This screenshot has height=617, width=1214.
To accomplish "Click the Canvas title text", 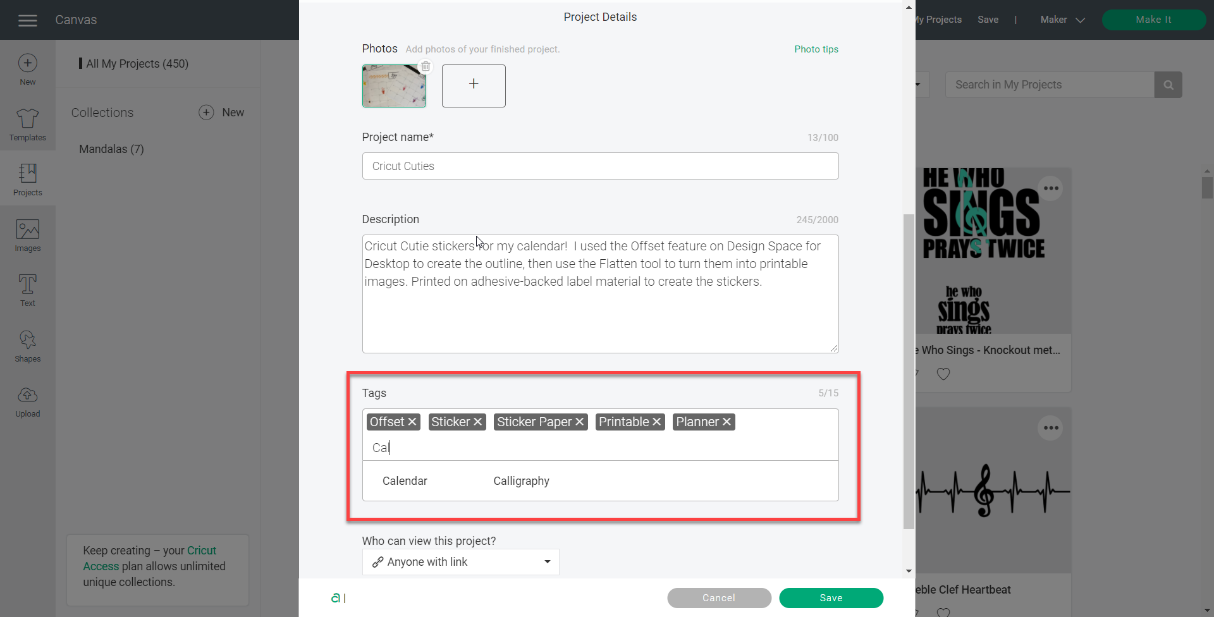I will 76,20.
